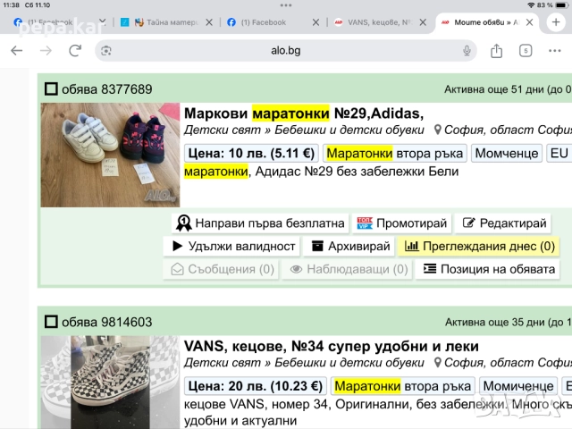Open a new tab with plus button
This screenshot has height=429, width=572.
point(556,22)
